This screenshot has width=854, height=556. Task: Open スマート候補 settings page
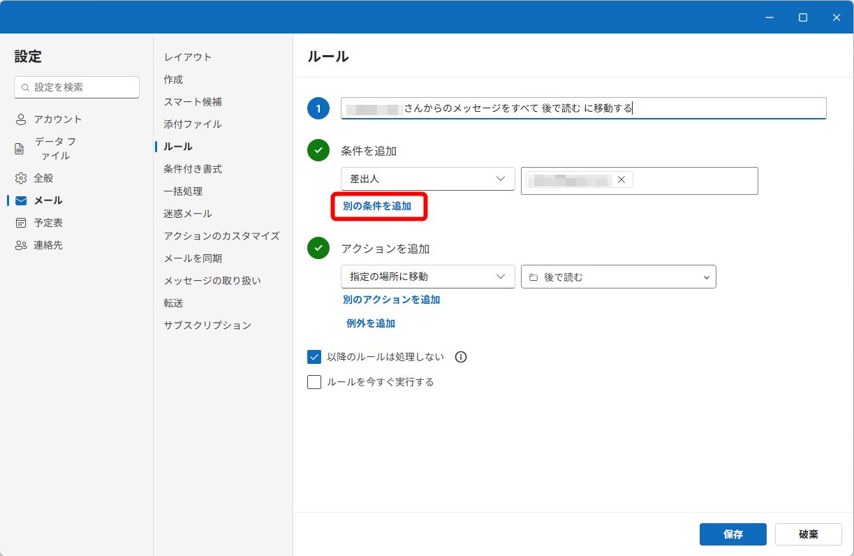(x=193, y=102)
